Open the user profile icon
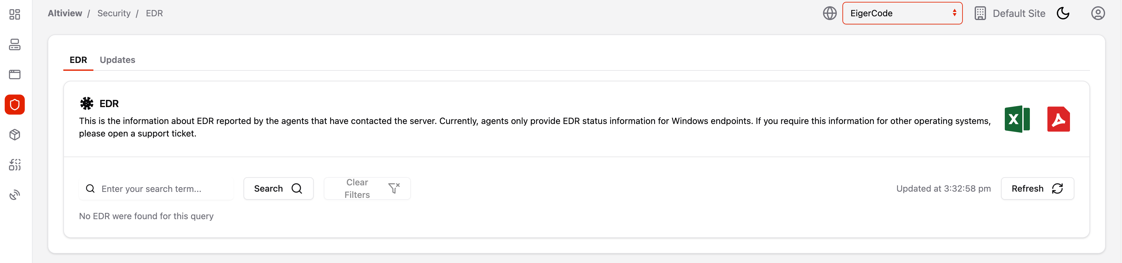1122x263 pixels. 1097,13
